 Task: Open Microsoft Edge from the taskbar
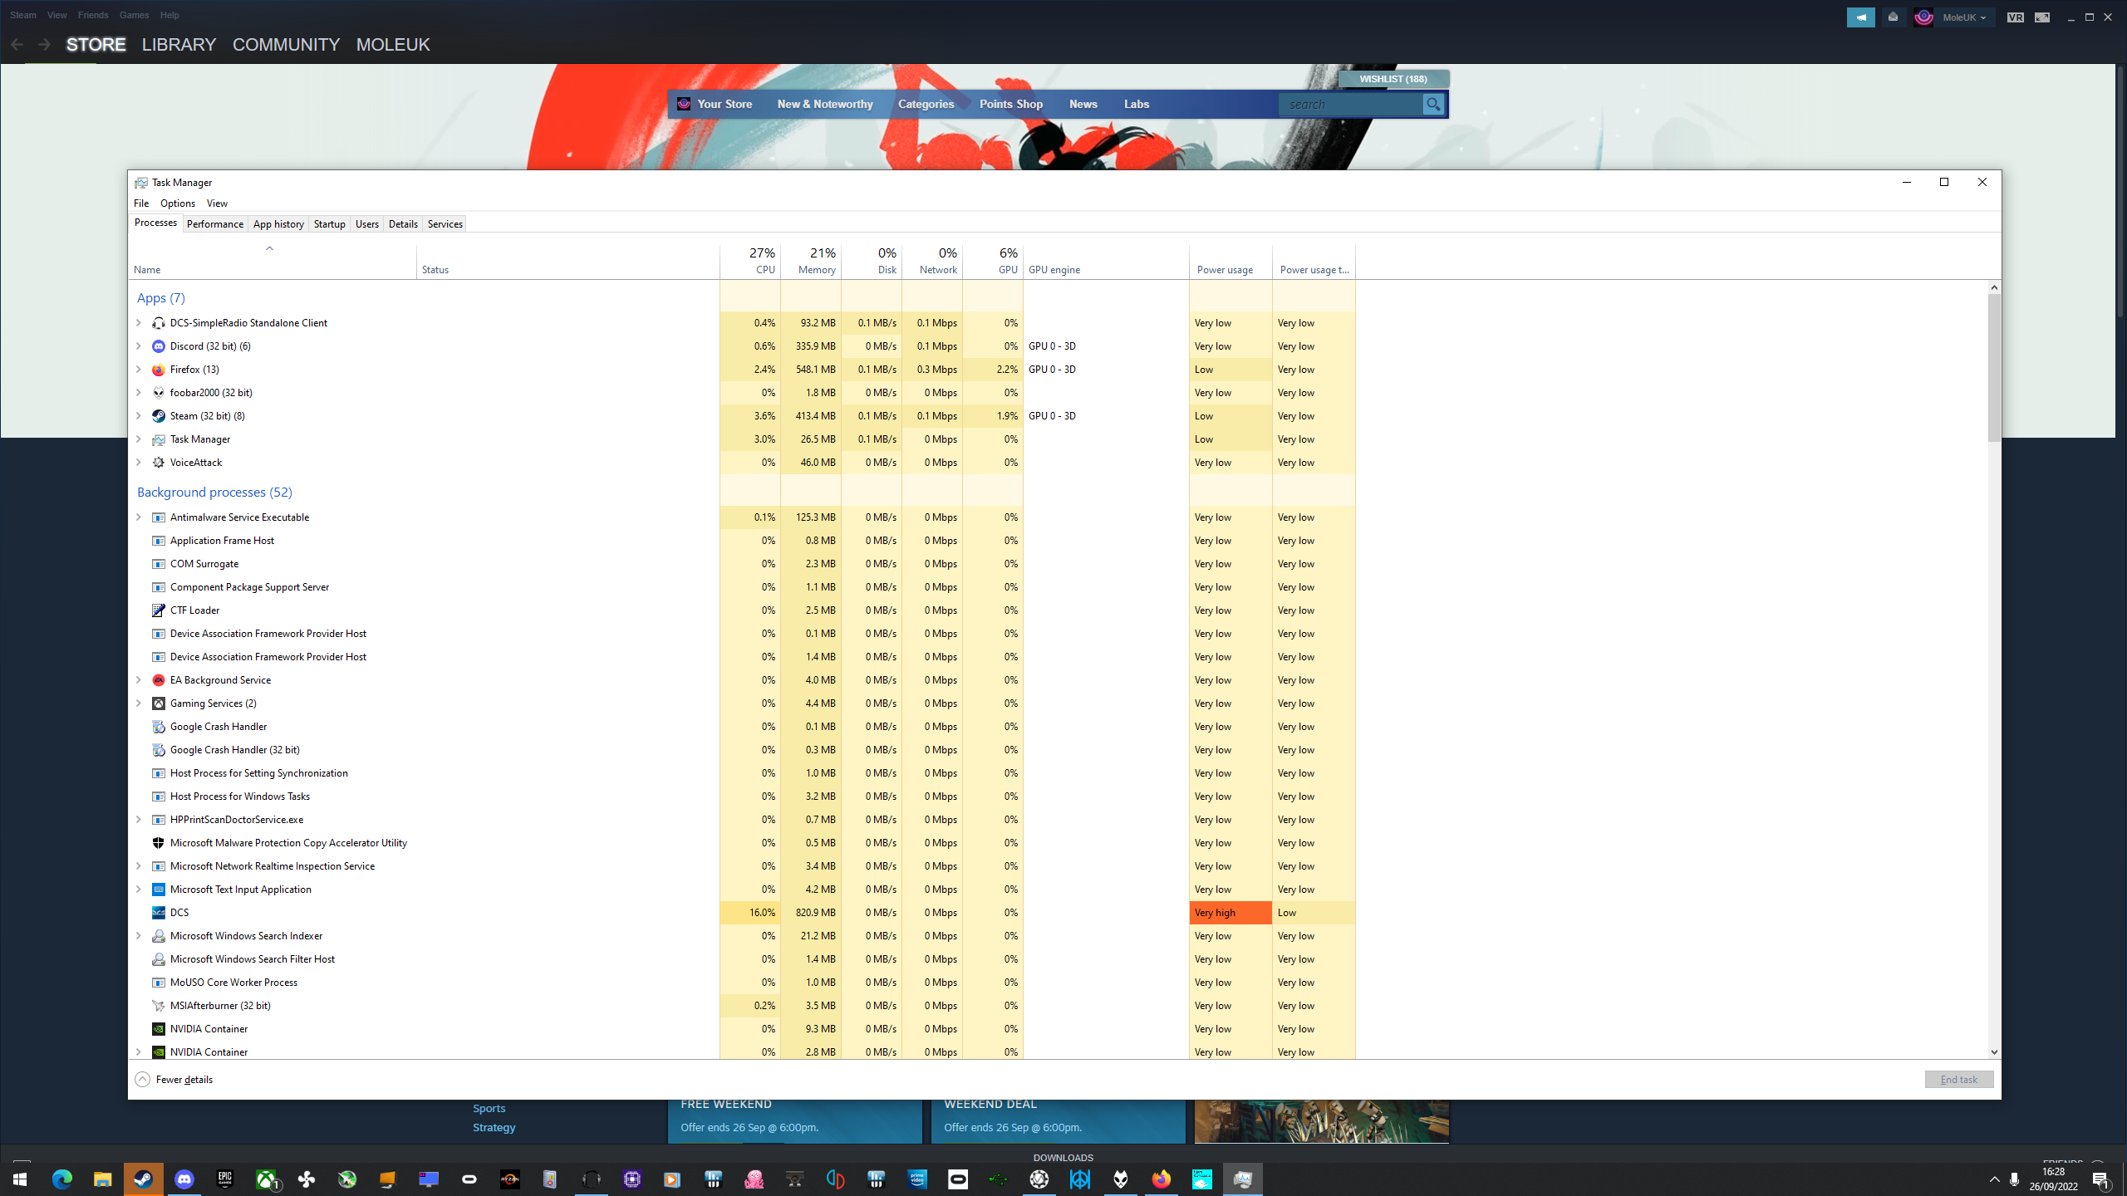pyautogui.click(x=61, y=1179)
